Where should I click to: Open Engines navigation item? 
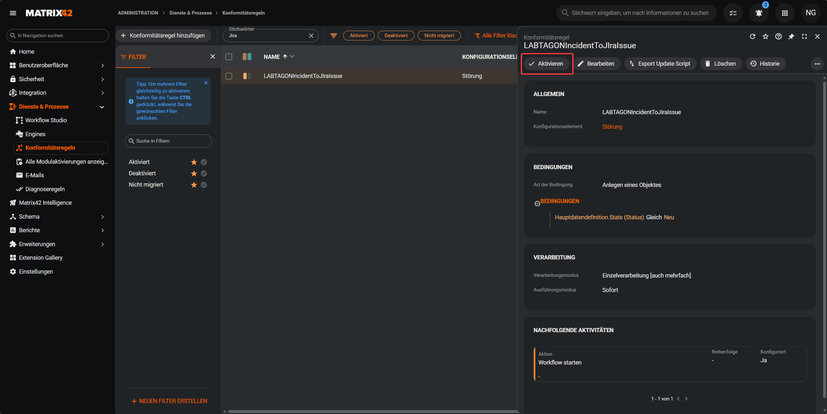tap(35, 134)
